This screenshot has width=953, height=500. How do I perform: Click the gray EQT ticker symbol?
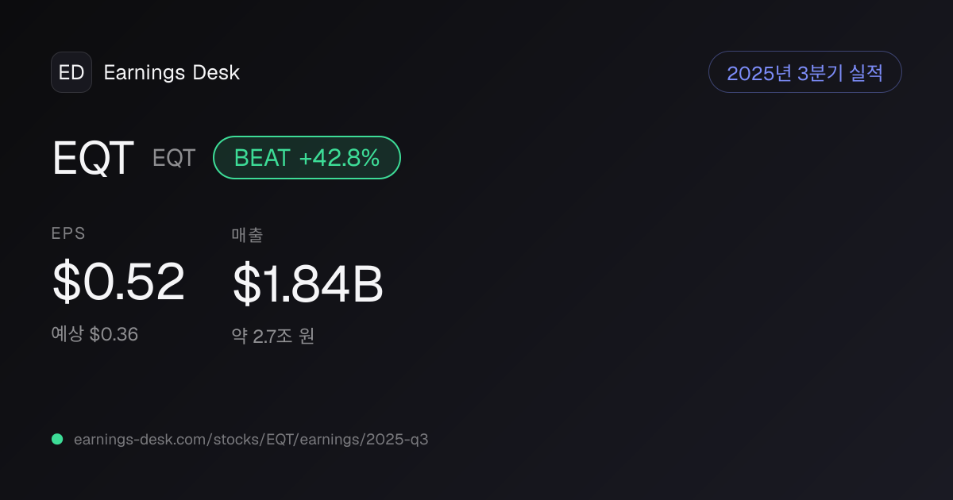tap(174, 158)
